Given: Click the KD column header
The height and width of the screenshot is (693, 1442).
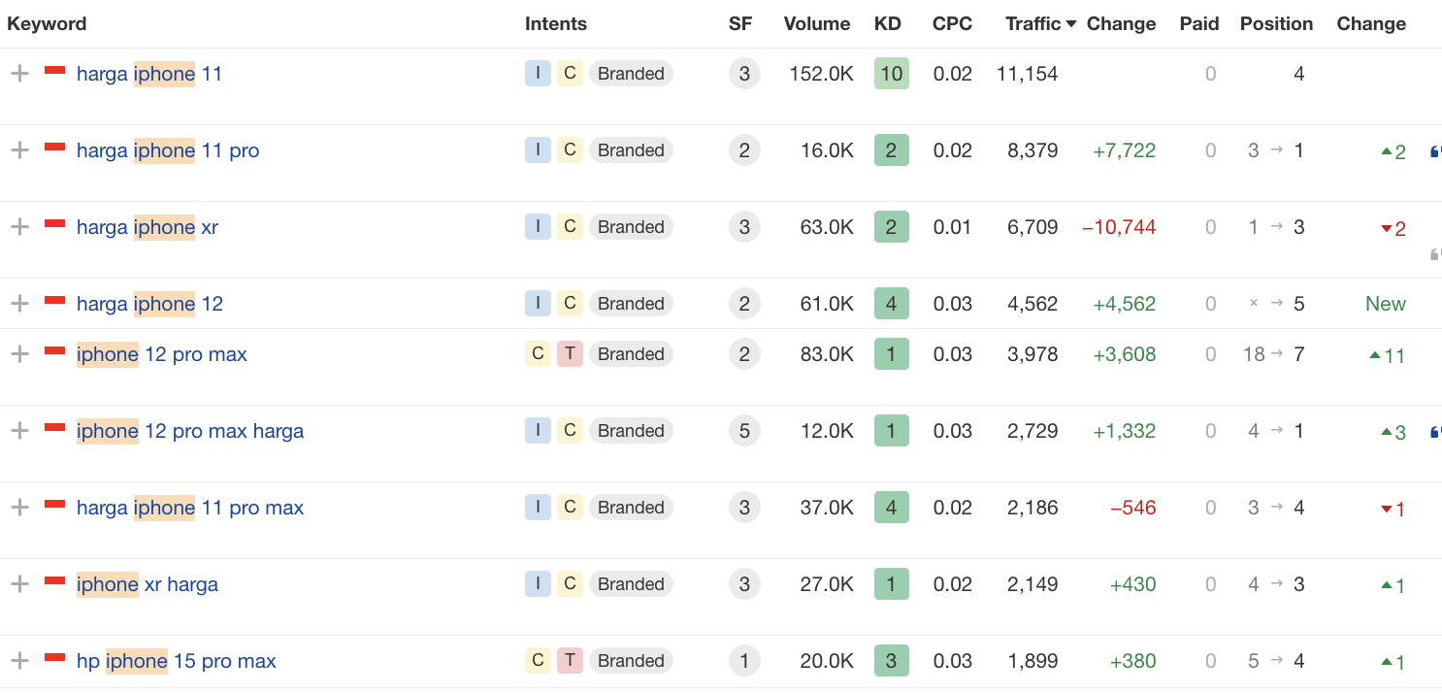Looking at the screenshot, I should [x=889, y=24].
